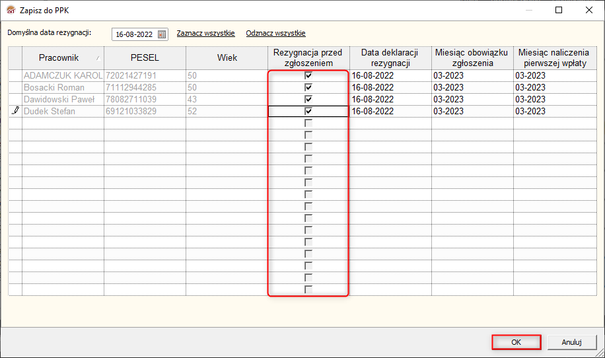Click the application icon in the title bar
Viewport: 605px width, 358px height.
(x=11, y=10)
